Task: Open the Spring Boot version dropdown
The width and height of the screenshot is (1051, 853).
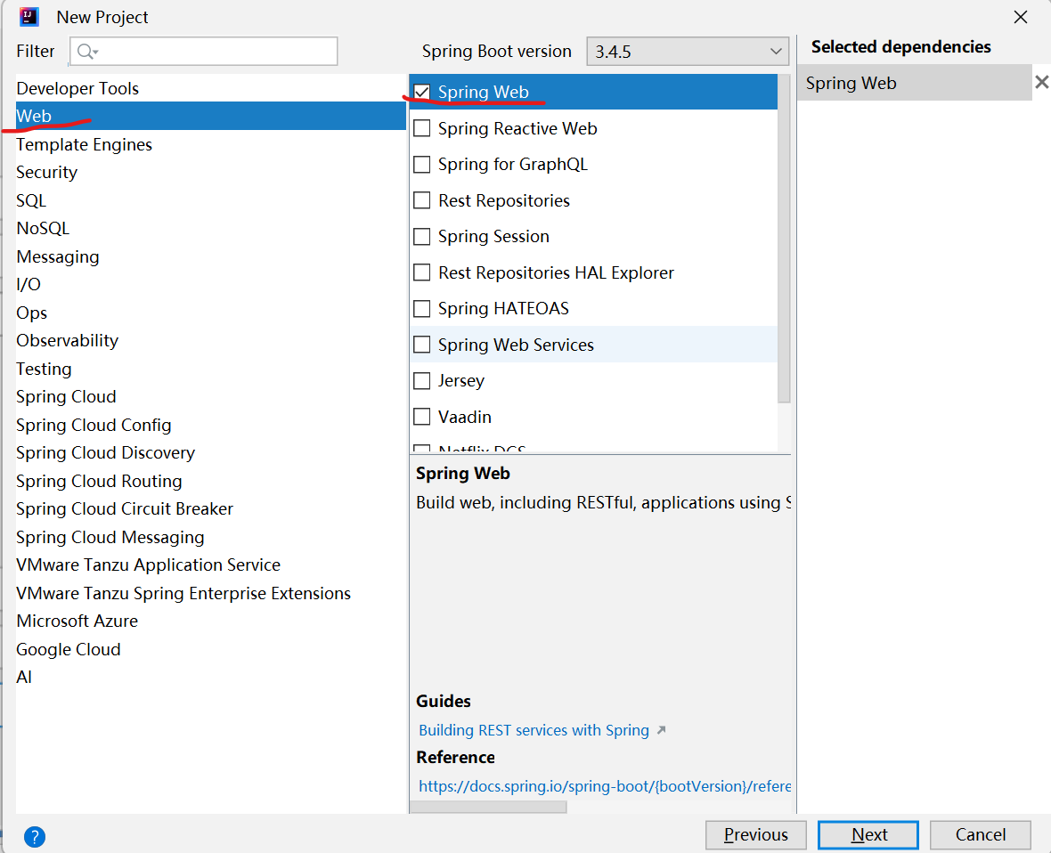Action: tap(688, 52)
